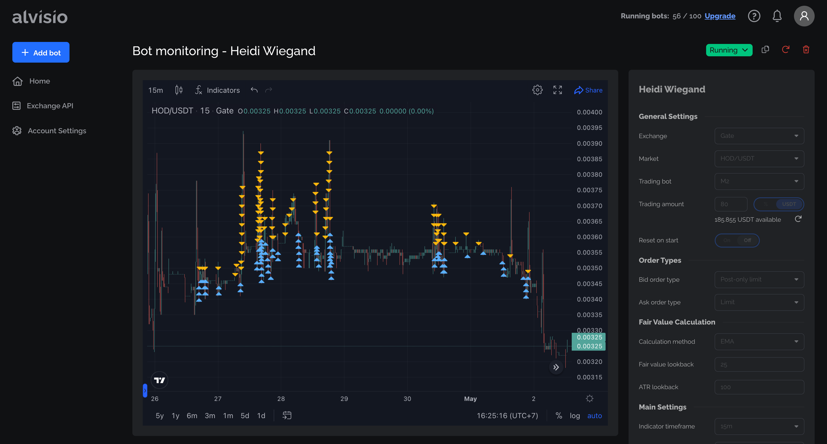The image size is (827, 444).
Task: Open the Calculation method EMA dropdown
Action: 759,341
